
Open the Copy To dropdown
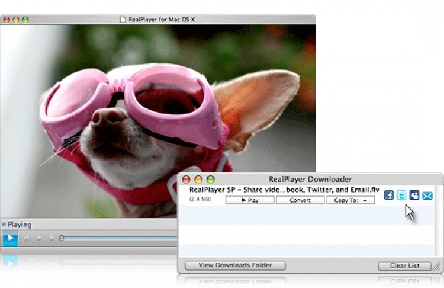point(350,200)
